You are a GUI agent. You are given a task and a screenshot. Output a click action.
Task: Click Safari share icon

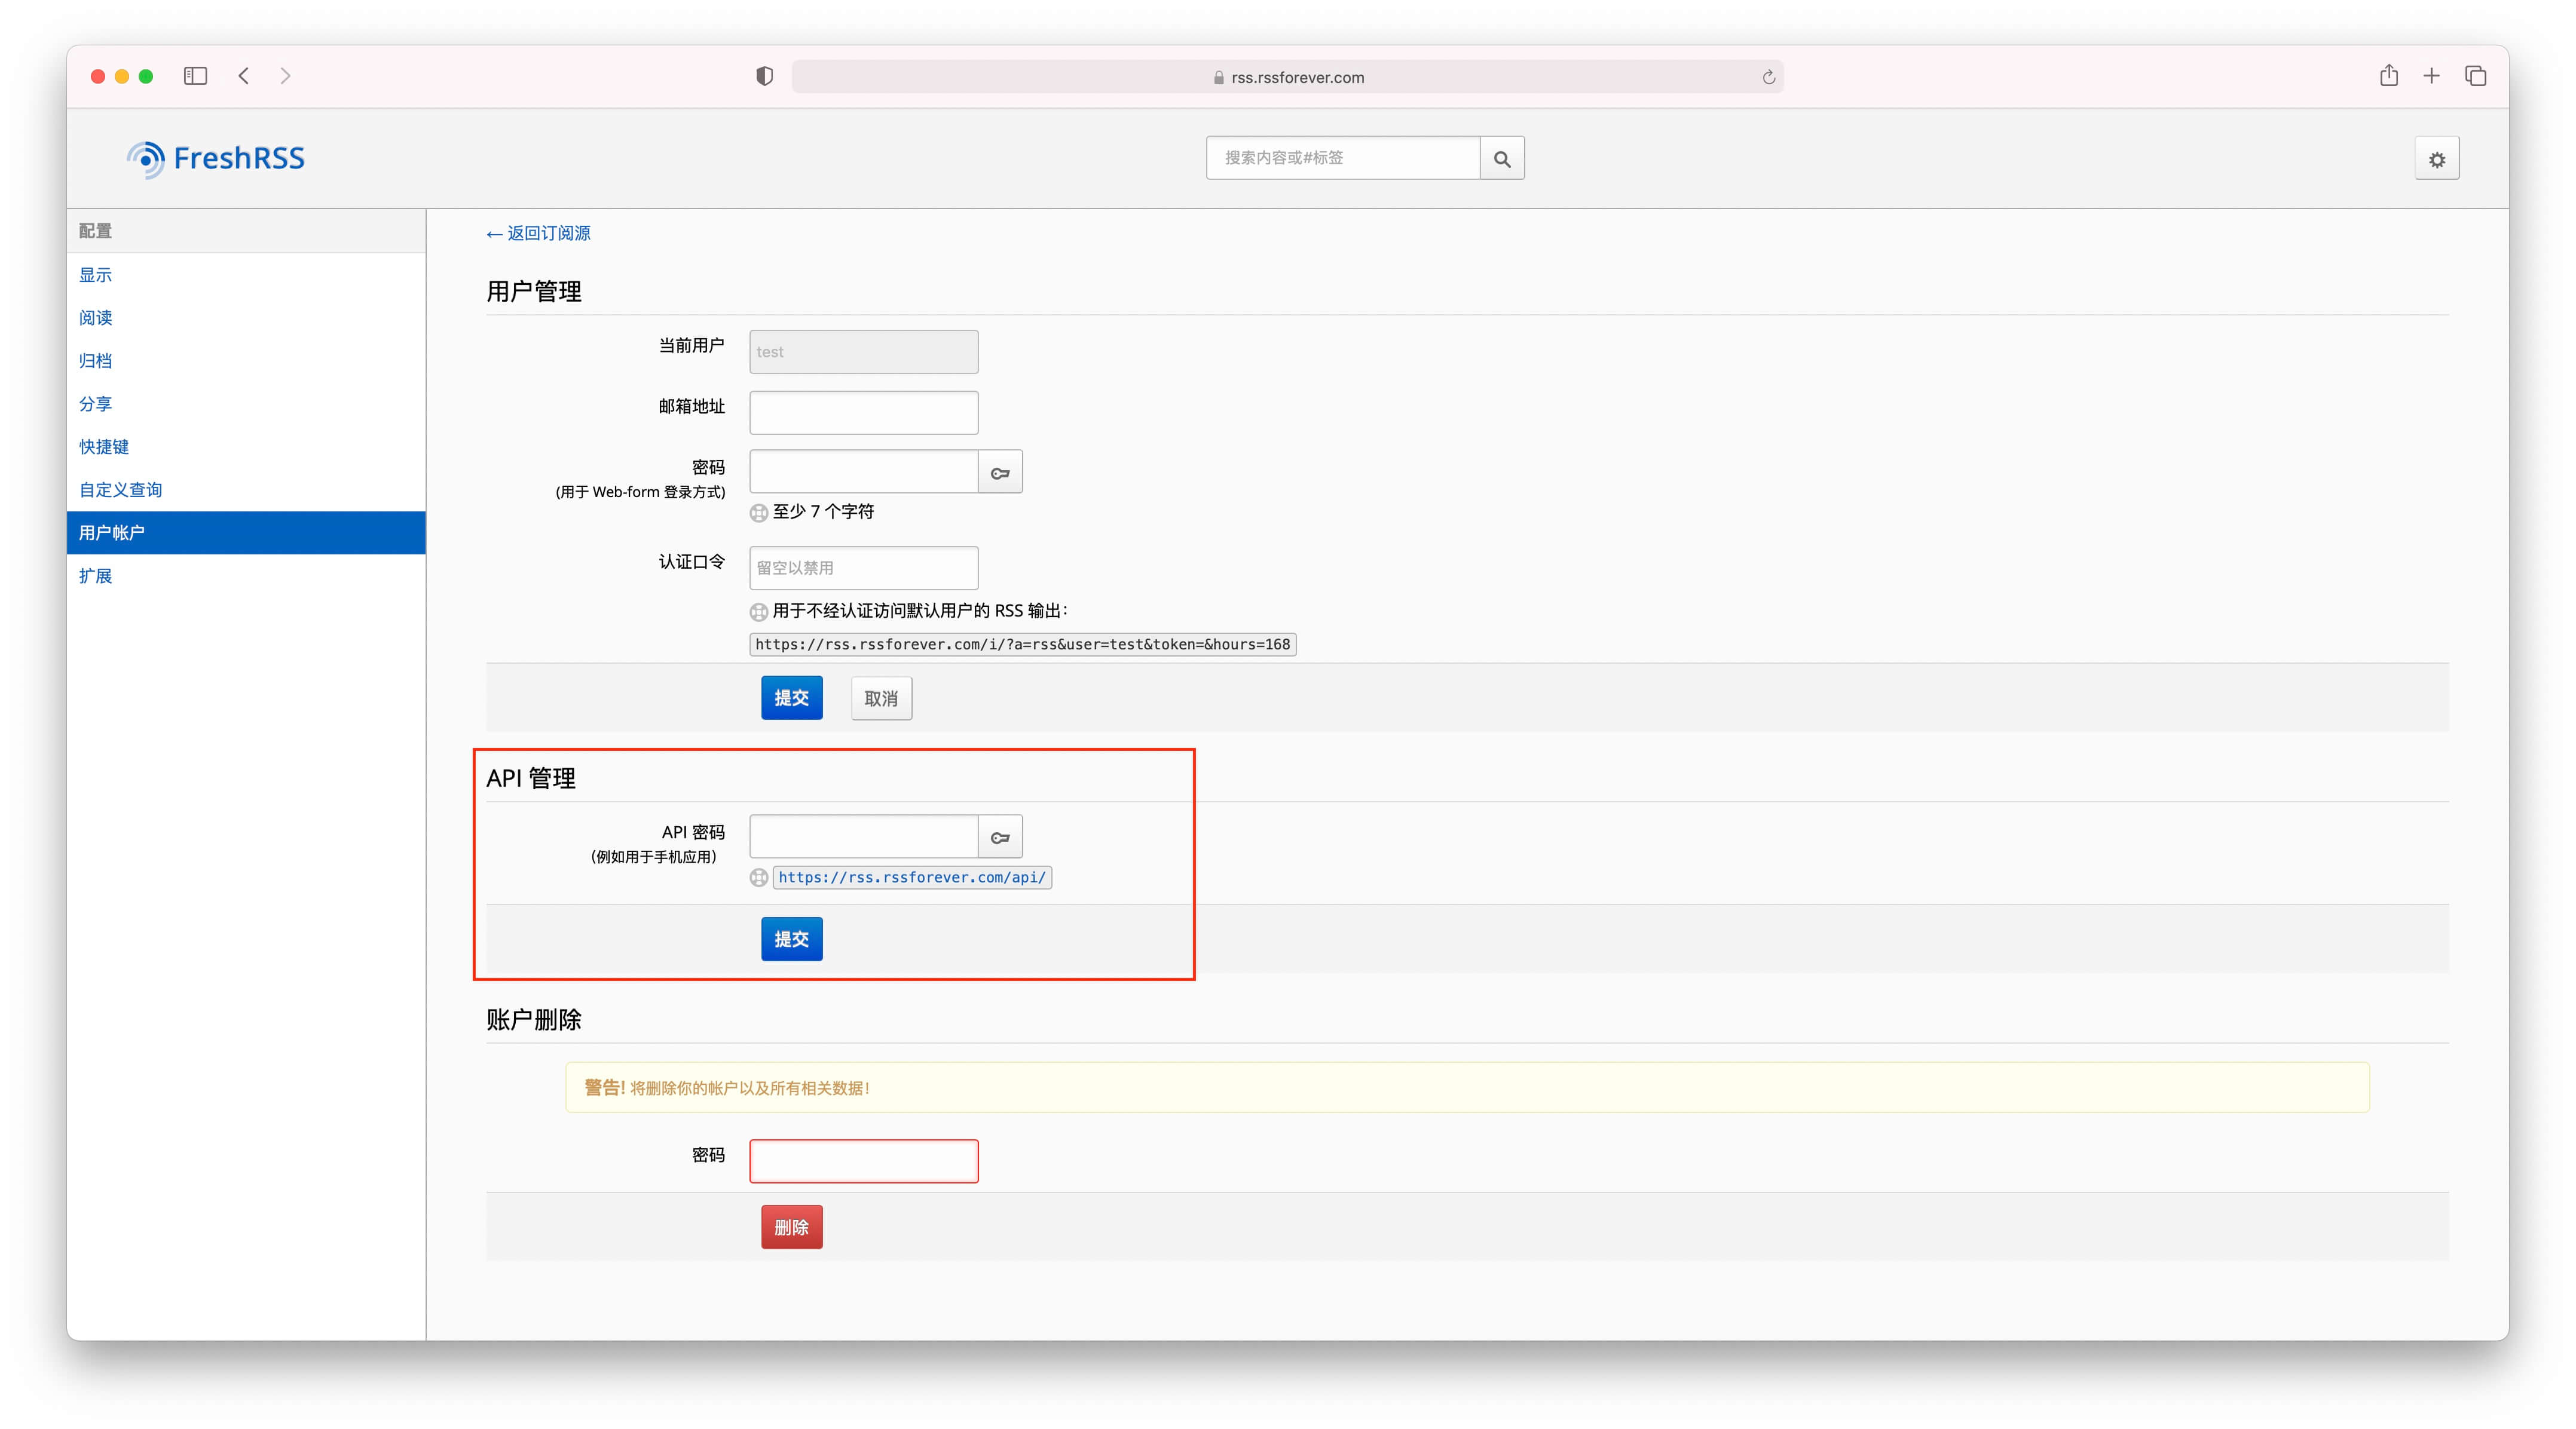pyautogui.click(x=2388, y=76)
